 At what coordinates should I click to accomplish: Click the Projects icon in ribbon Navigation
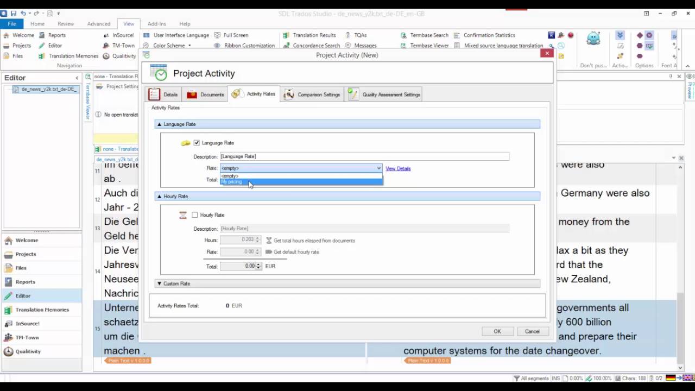[x=5, y=46]
